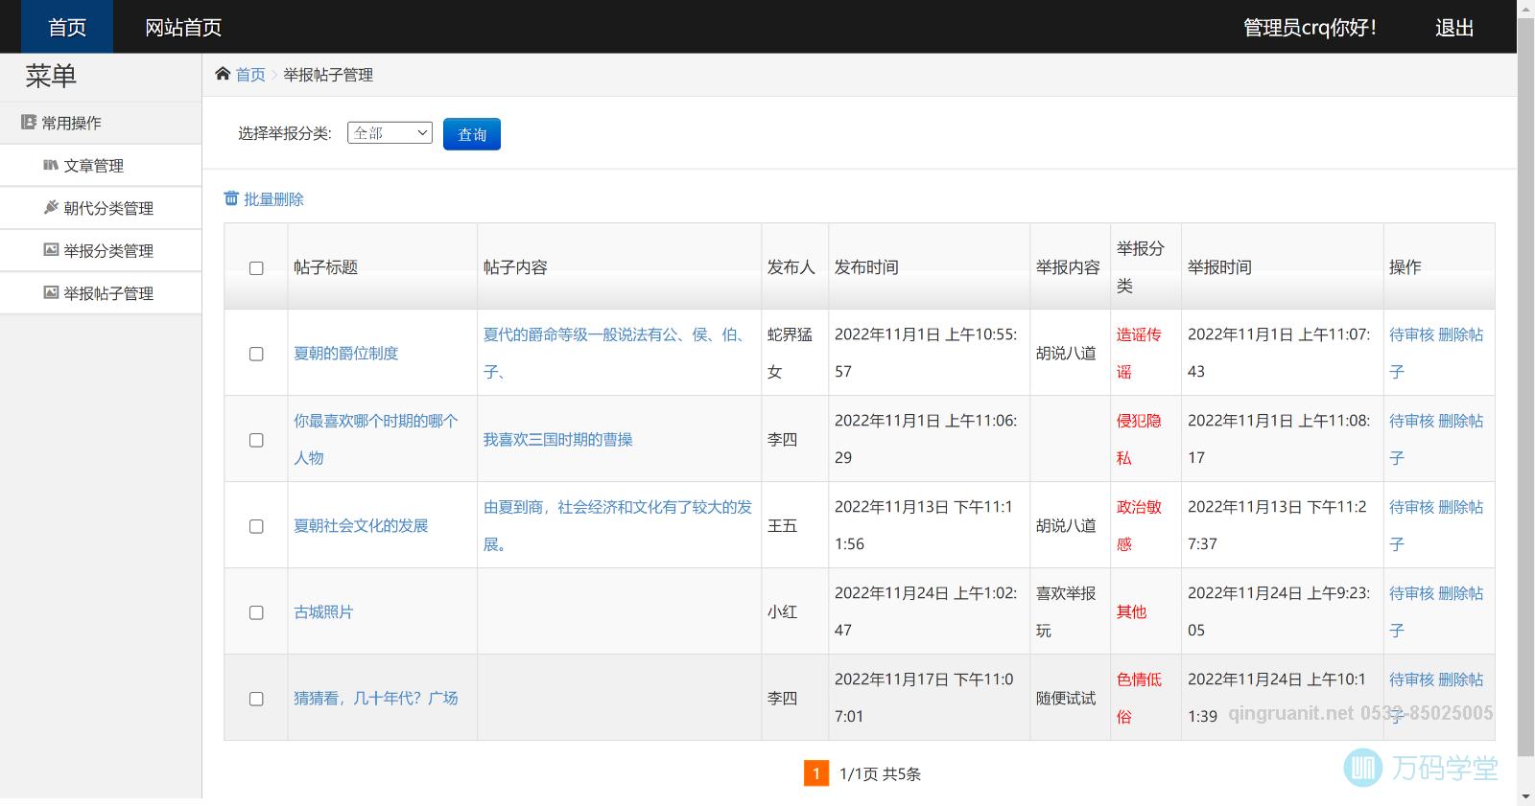
Task: Click the 批量删除 link
Action: click(273, 199)
